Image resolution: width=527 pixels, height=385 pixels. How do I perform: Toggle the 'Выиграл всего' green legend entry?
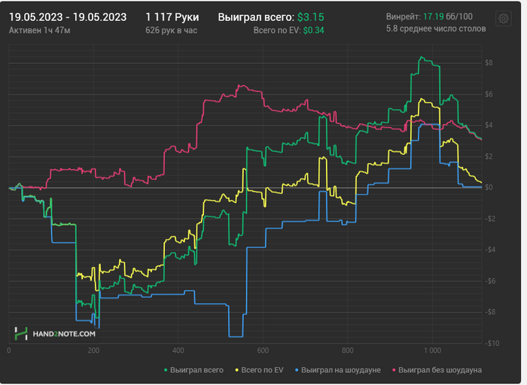click(193, 370)
